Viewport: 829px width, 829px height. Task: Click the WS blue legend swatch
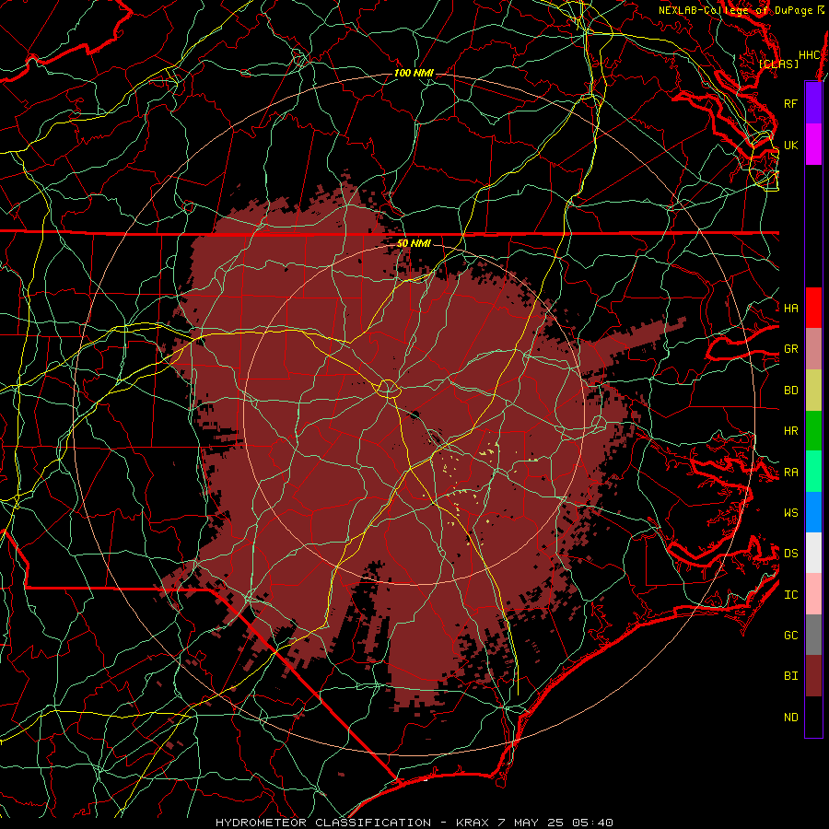click(x=813, y=512)
